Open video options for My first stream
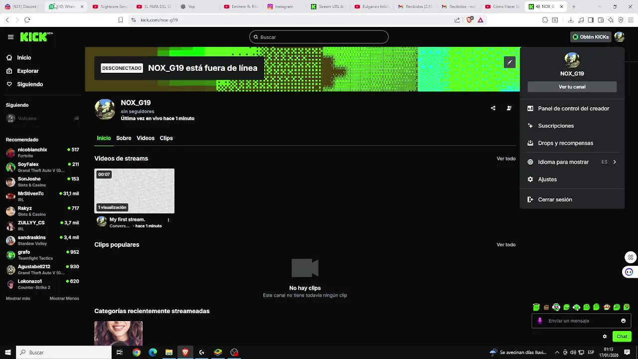Viewport: 638px width, 359px height. pyautogui.click(x=168, y=220)
